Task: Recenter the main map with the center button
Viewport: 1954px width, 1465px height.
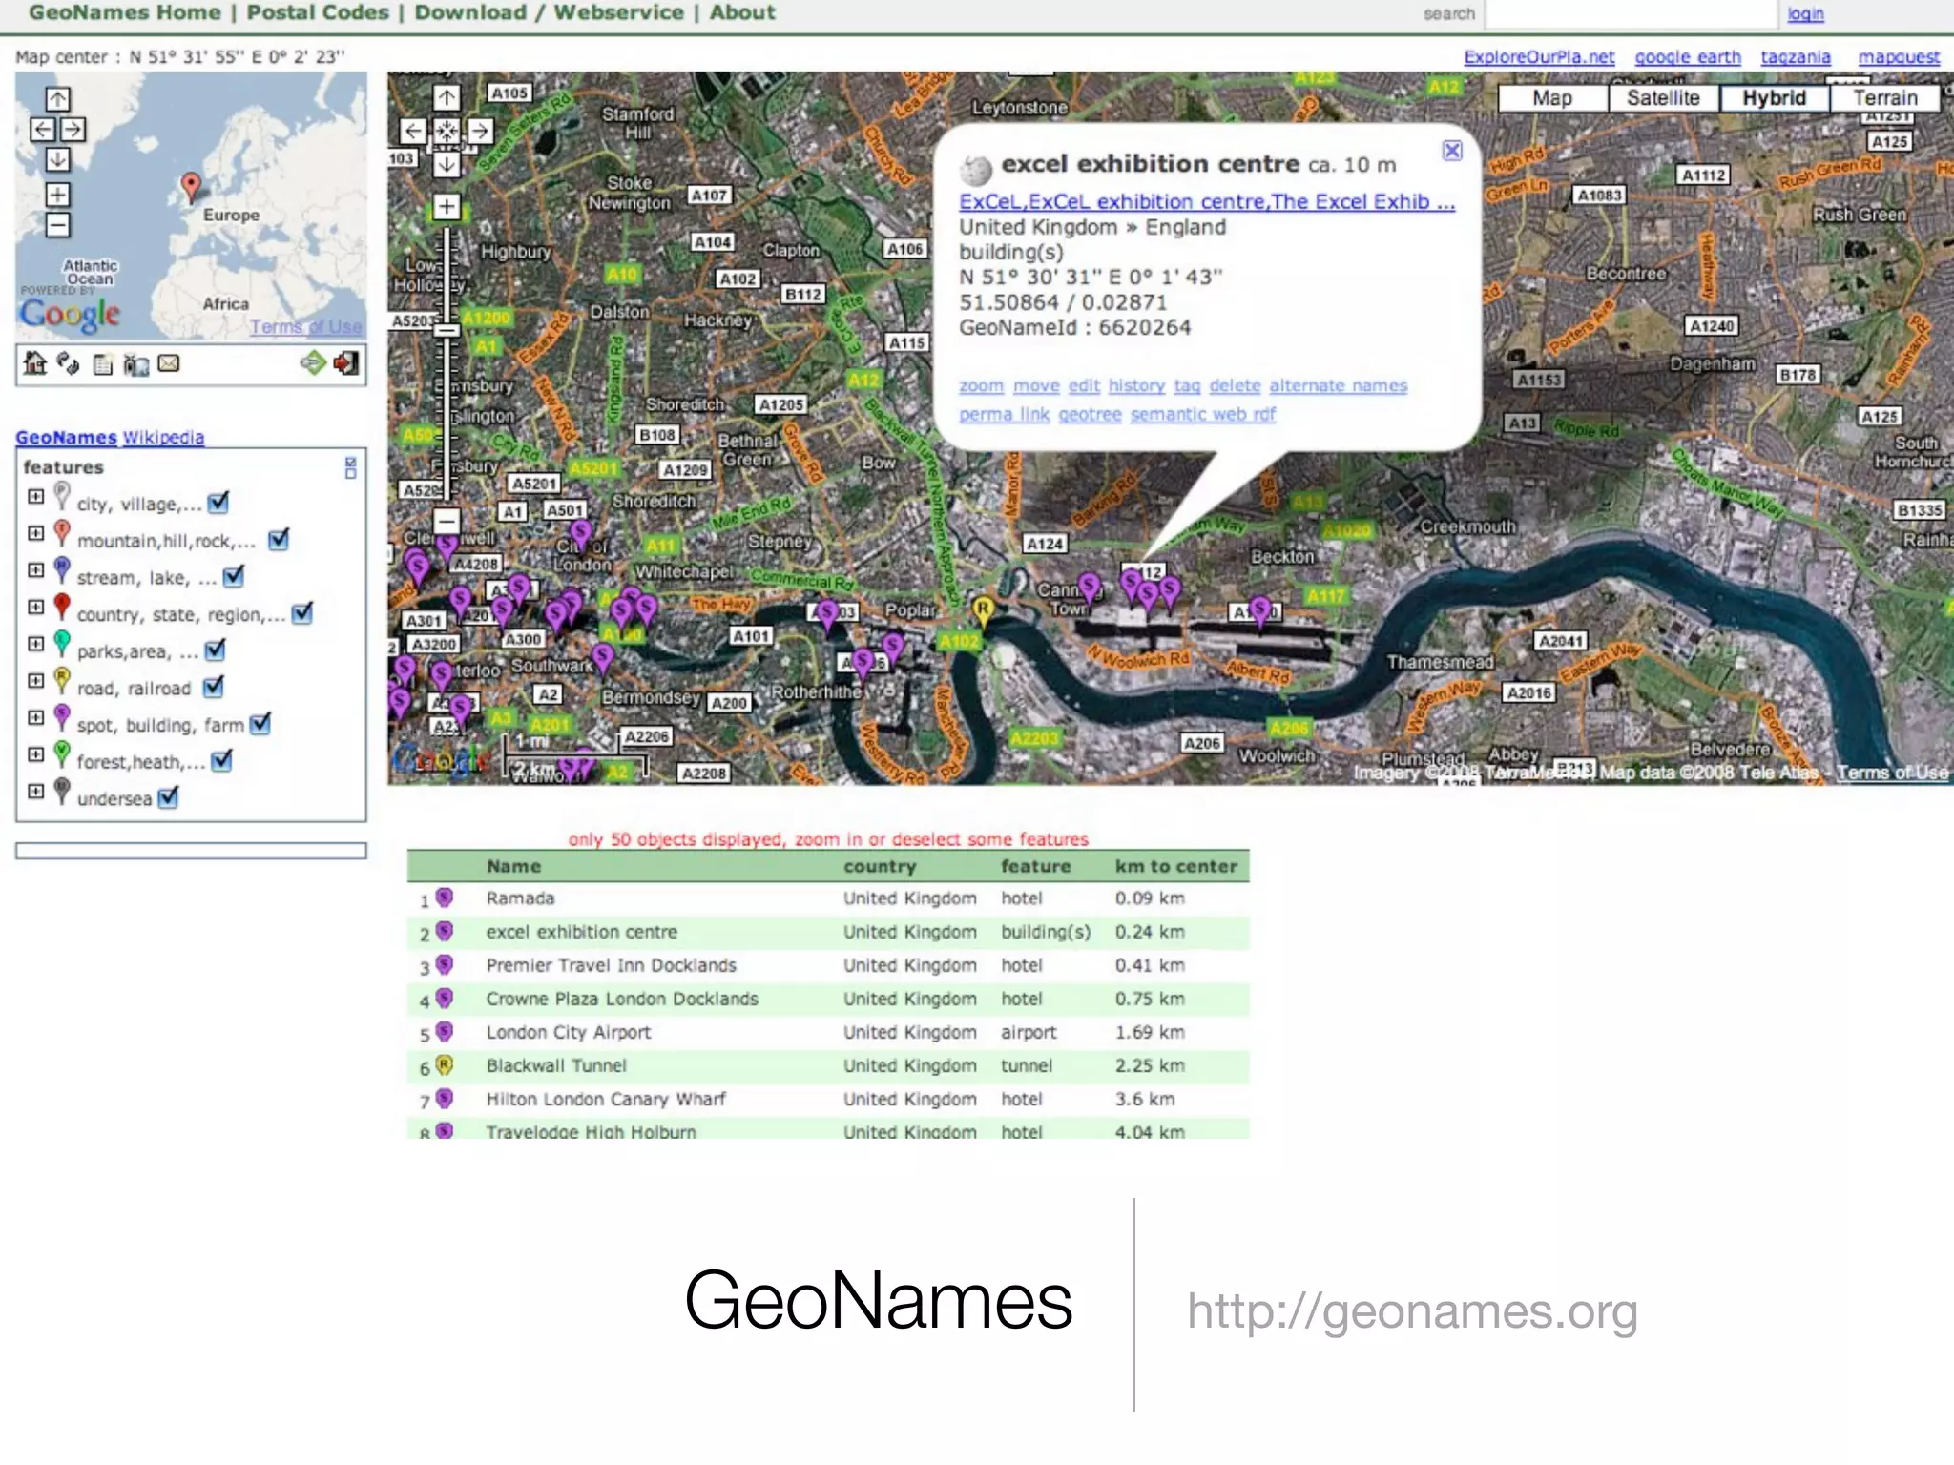Action: click(447, 131)
